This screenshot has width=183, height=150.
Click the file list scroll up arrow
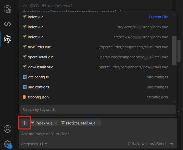click(174, 15)
